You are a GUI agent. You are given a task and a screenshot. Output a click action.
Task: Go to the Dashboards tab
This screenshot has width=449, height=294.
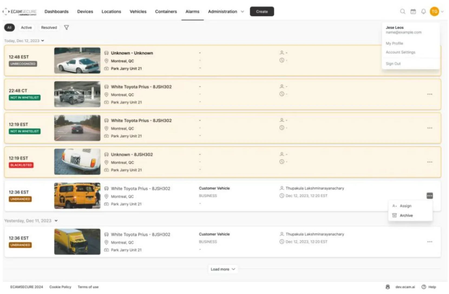[x=57, y=12]
